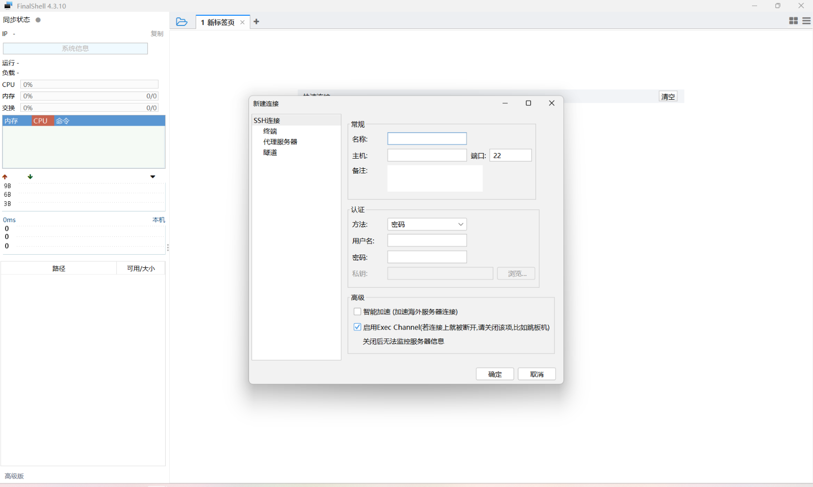Viewport: 813px width, 487px height.
Task: Expand the network interface dropdown arrow
Action: [x=152, y=177]
